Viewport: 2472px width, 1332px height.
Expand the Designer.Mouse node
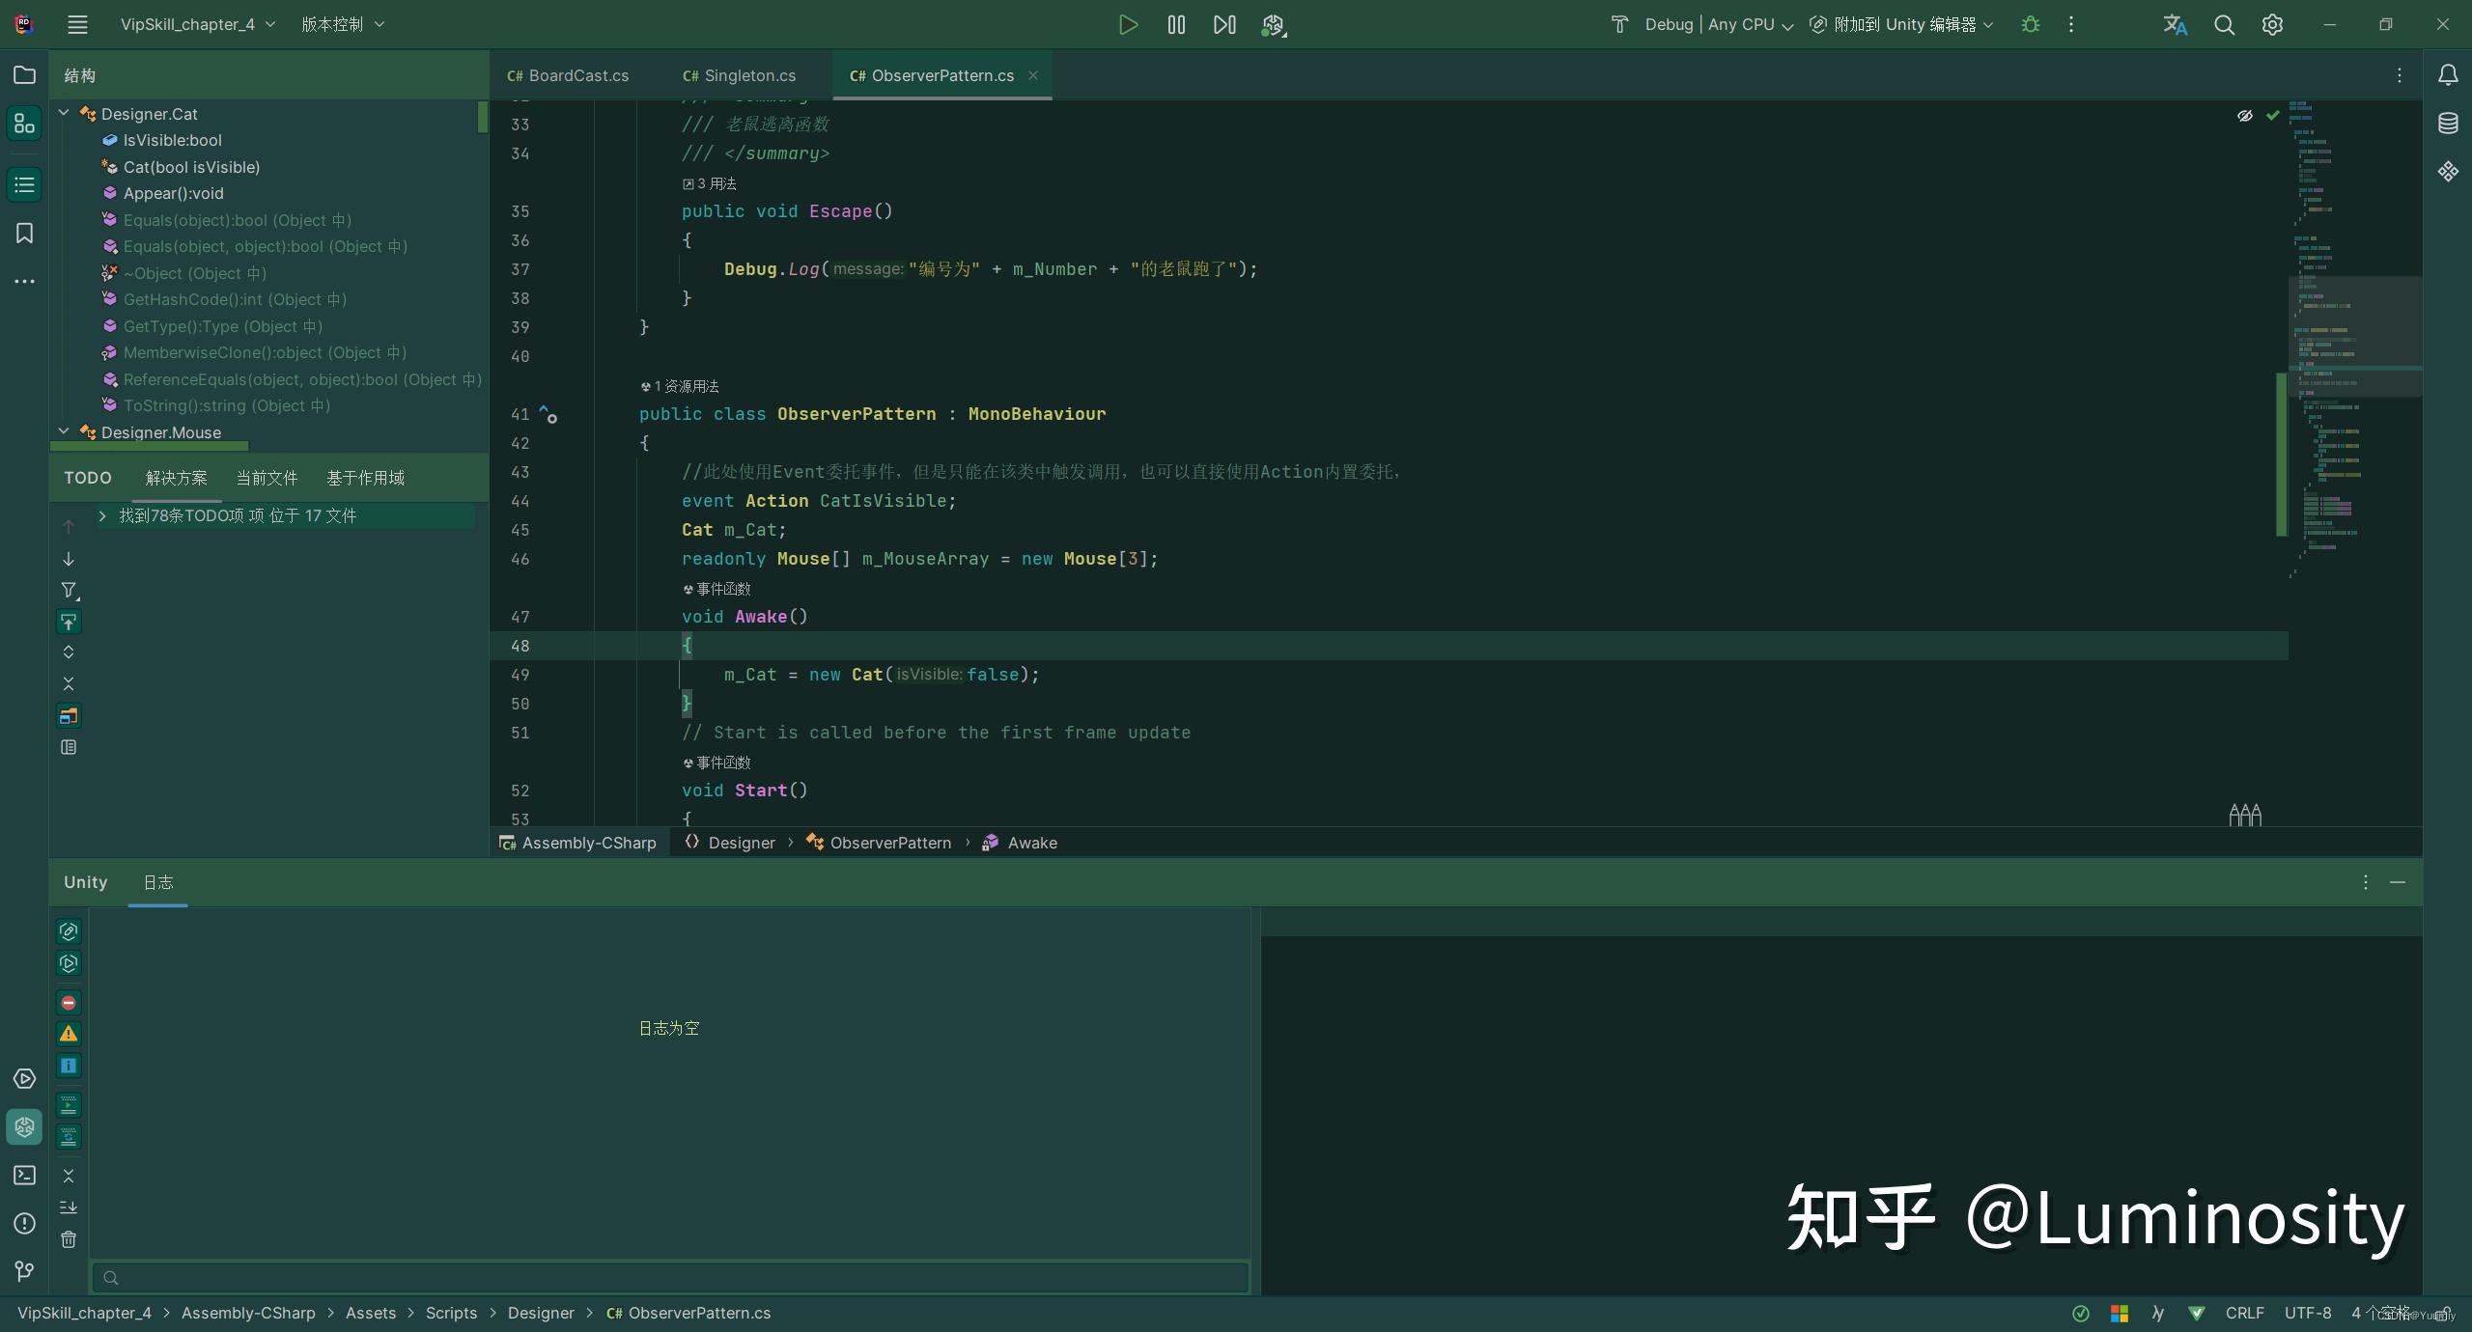tap(63, 431)
